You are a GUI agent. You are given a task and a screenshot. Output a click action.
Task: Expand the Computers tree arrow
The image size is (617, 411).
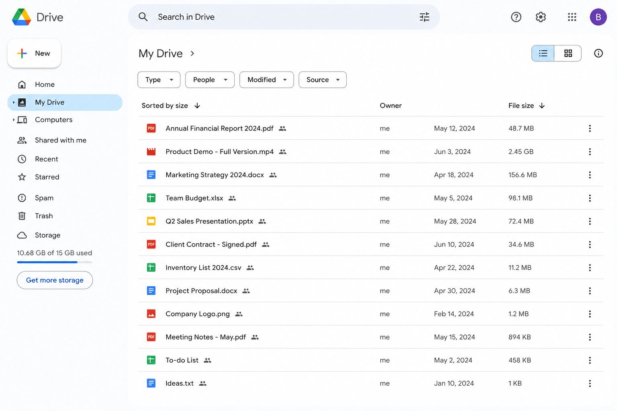coord(14,120)
